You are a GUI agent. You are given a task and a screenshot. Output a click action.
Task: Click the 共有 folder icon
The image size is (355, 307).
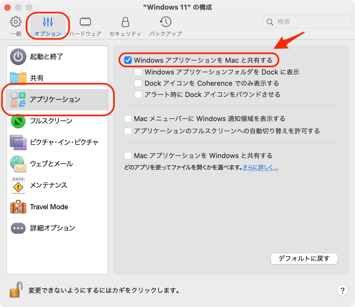18,78
